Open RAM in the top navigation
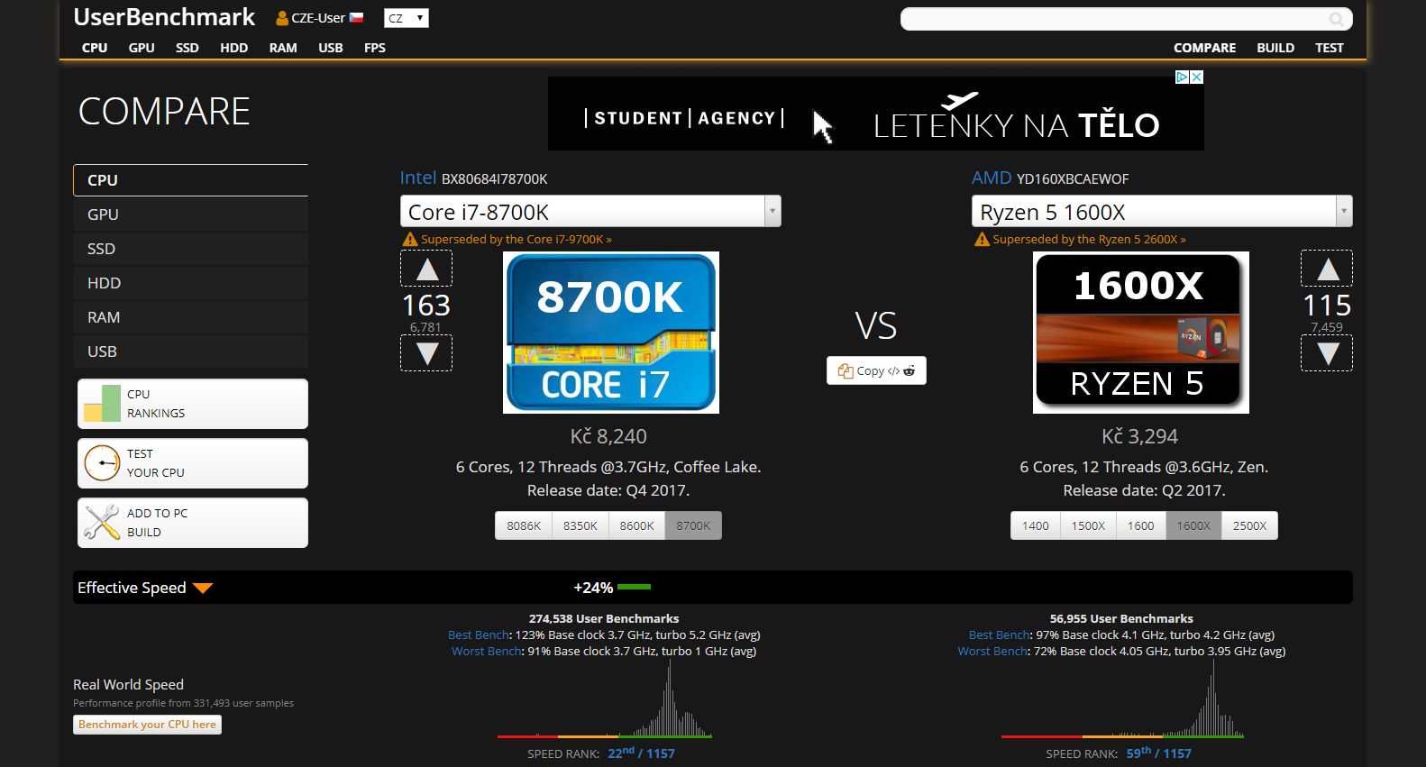This screenshot has height=767, width=1426. tap(283, 48)
